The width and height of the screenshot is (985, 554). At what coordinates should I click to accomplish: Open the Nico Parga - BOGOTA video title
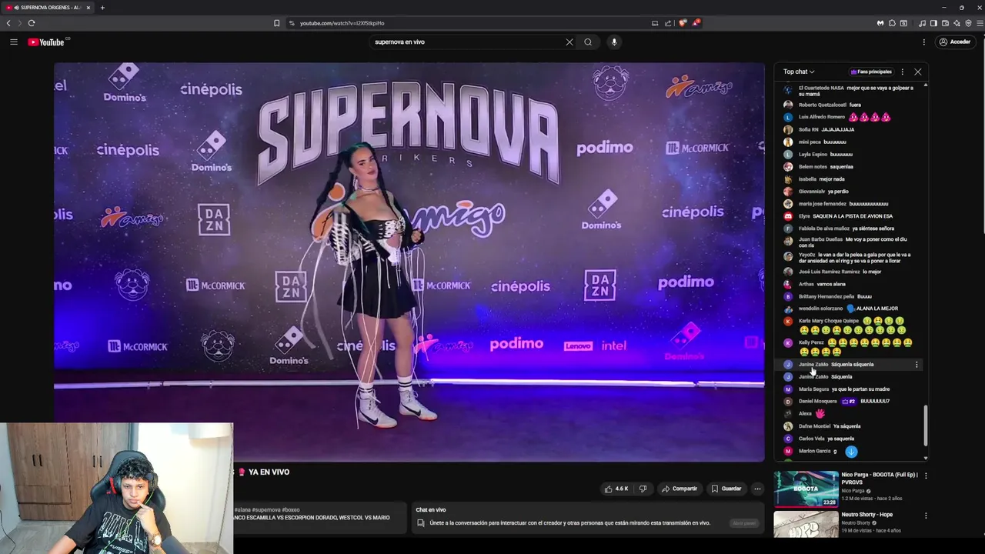click(880, 479)
